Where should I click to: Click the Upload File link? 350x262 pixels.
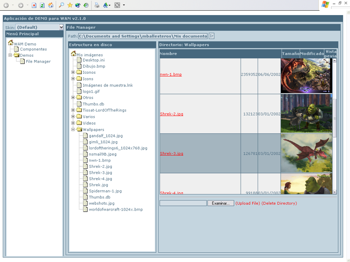[248, 203]
